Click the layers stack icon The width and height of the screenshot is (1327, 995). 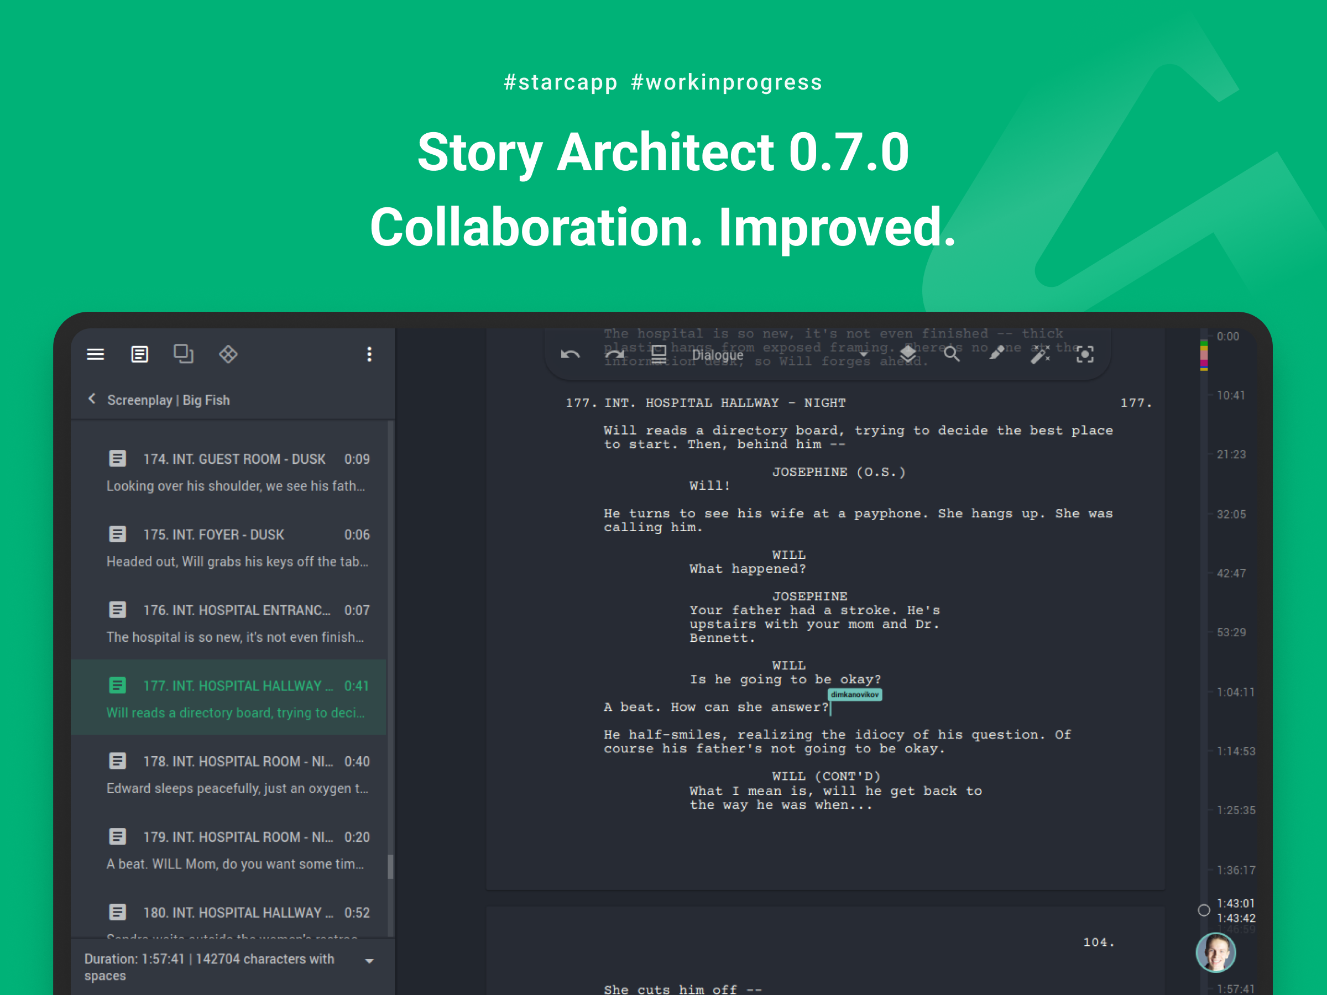[x=908, y=354]
